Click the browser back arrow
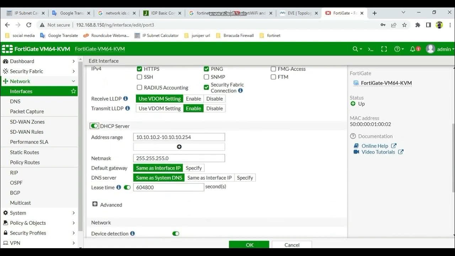Image resolution: width=455 pixels, height=256 pixels. tap(7, 25)
